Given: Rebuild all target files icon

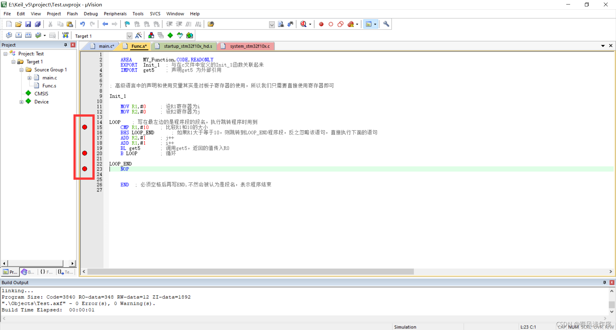Looking at the screenshot, I should point(28,35).
